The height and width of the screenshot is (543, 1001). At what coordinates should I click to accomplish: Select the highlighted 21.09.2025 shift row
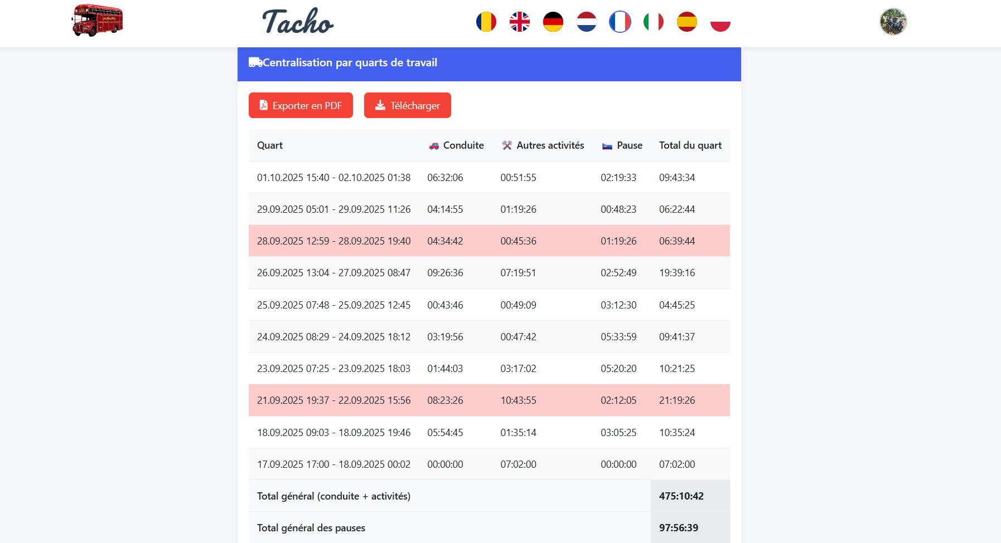coord(489,400)
